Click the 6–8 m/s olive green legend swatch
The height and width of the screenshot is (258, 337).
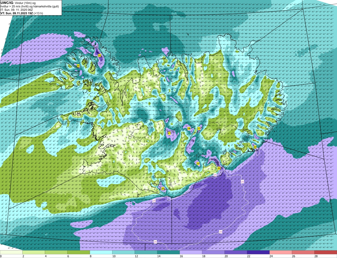[79, 252]
